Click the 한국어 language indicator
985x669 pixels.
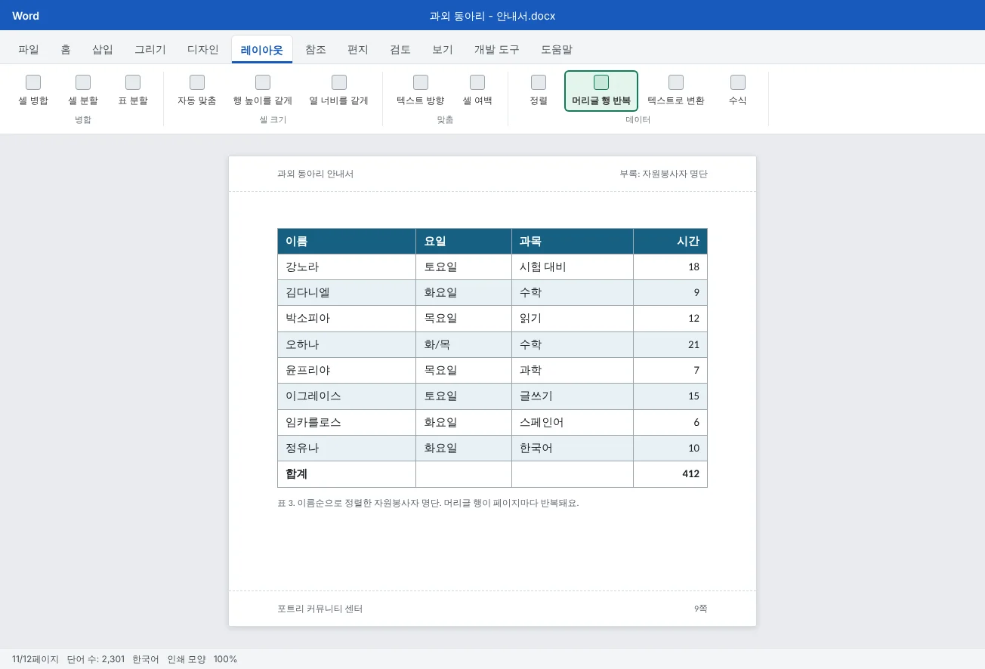146,659
